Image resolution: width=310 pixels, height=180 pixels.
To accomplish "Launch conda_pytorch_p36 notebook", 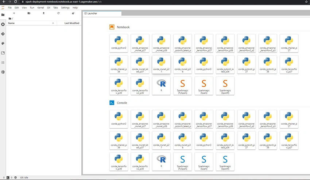I will click(268, 64).
